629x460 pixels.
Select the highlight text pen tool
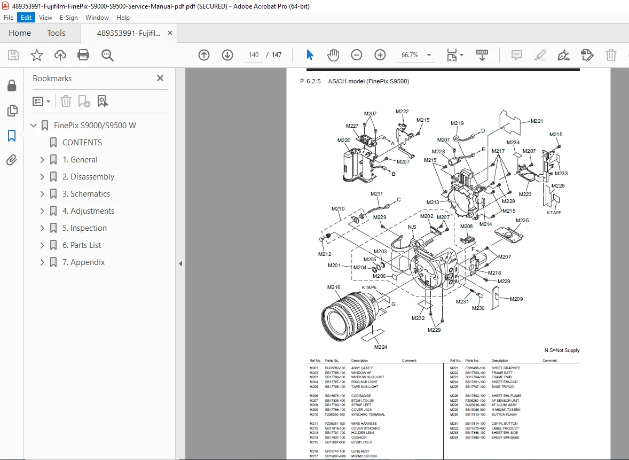click(x=540, y=55)
